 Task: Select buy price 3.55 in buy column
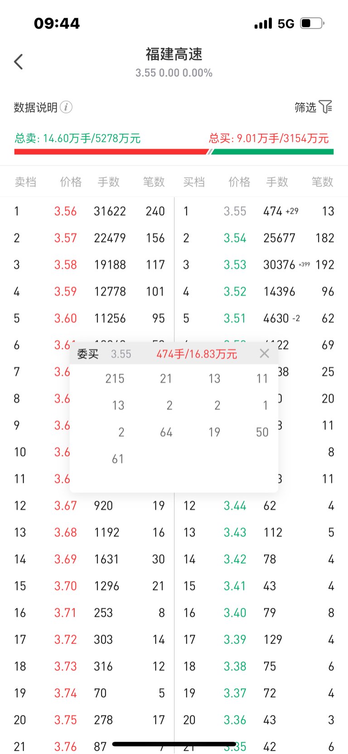tap(235, 211)
